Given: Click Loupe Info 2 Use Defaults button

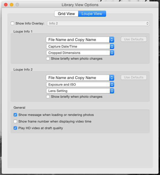Looking at the screenshot, I should point(134,77).
